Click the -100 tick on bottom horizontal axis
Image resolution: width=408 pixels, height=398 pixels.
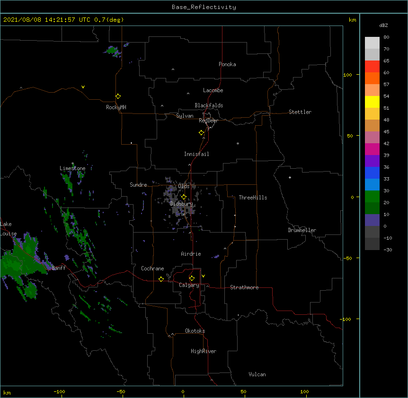coord(59,391)
